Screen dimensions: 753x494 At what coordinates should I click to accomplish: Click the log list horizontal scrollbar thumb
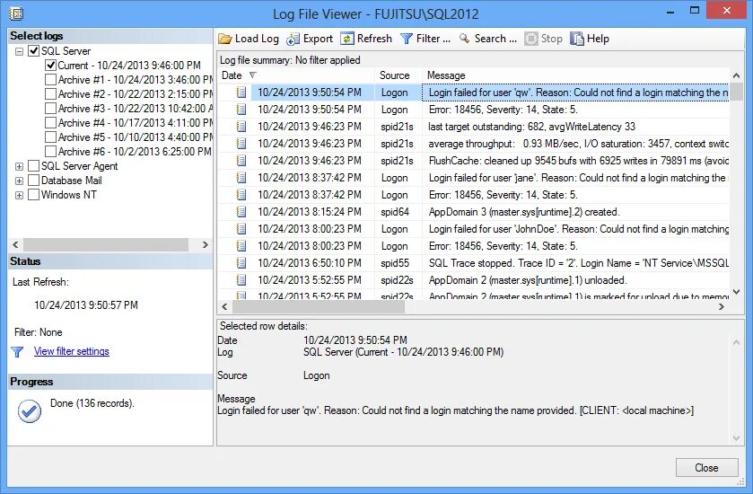[319, 306]
